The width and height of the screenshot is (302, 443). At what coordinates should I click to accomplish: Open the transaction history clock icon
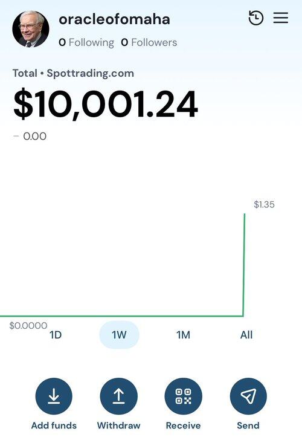[255, 18]
